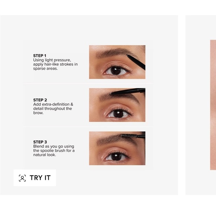Click the STEP 3 heading
Viewport: 216px width, 216px height.
[x=40, y=142]
